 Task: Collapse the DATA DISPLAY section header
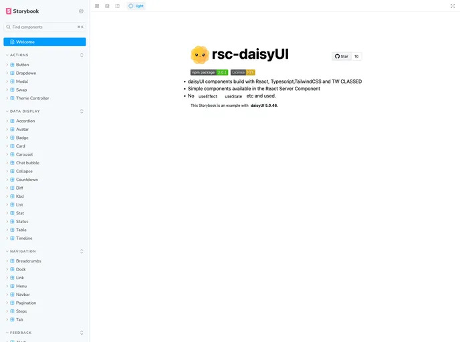(x=25, y=112)
